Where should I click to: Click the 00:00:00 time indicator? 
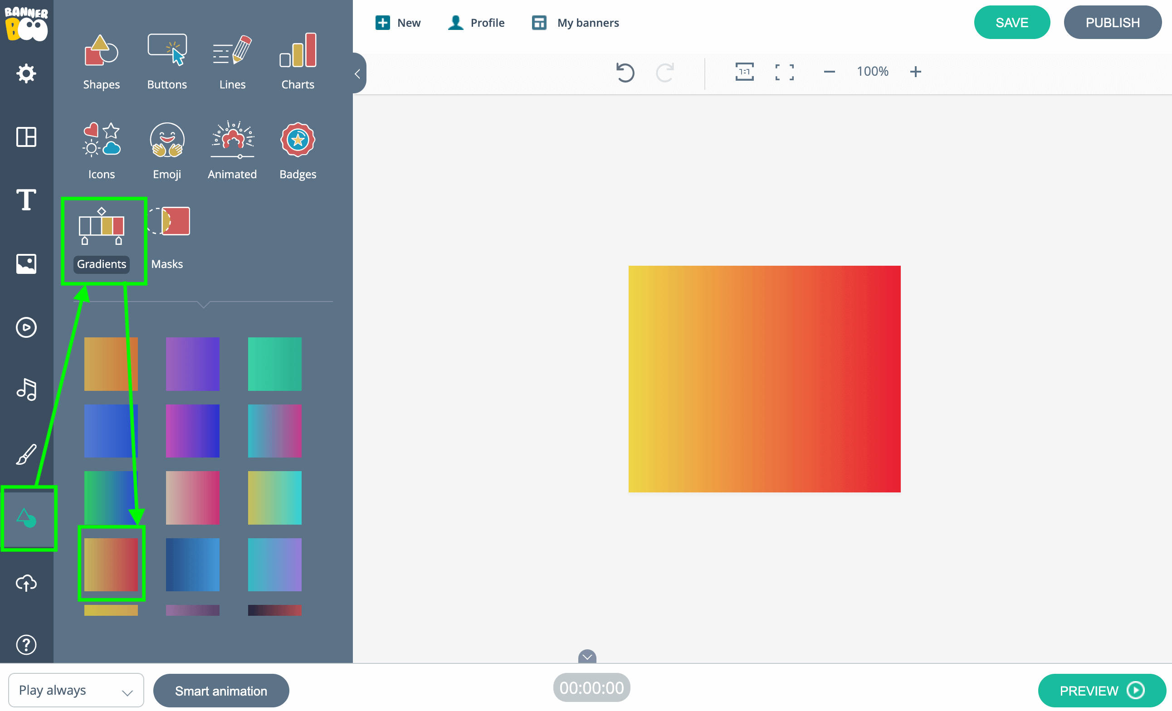pos(591,688)
